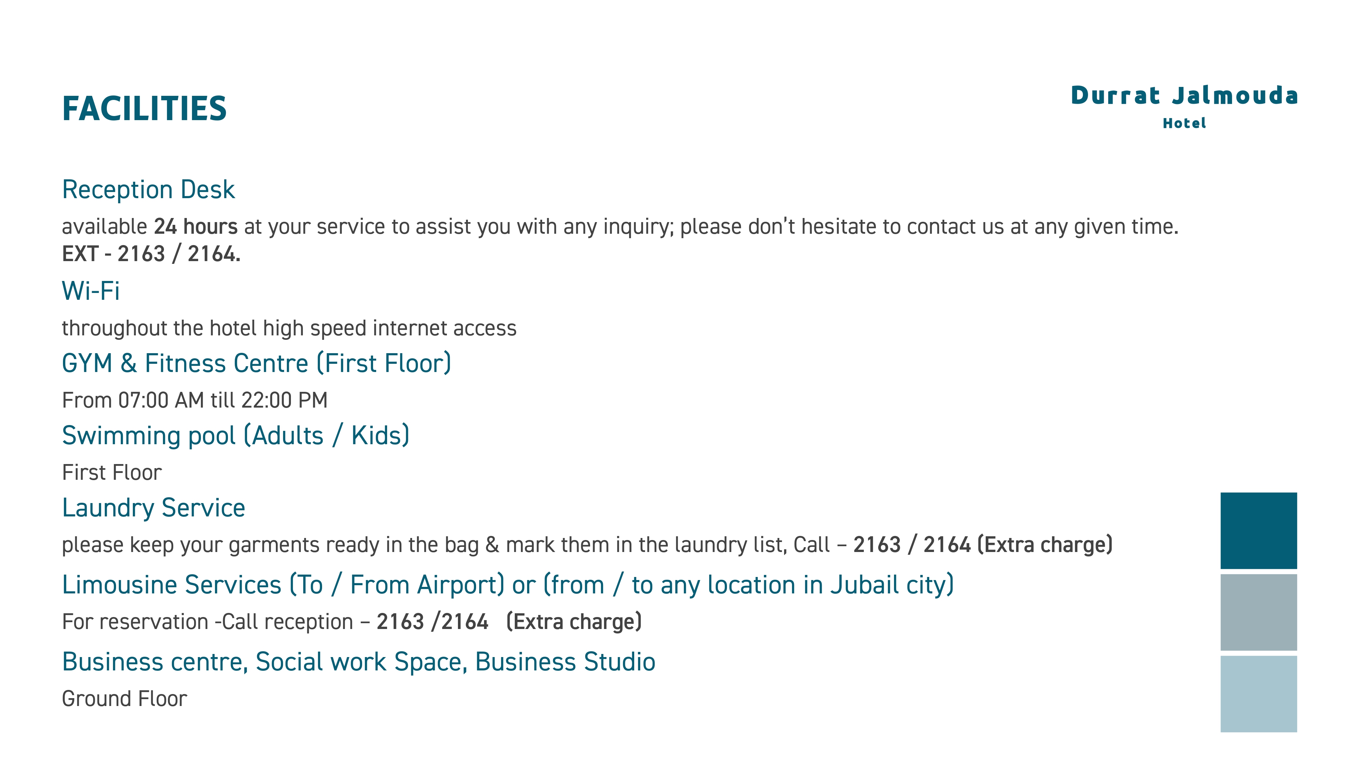Click the Limousine Services heading
The width and height of the screenshot is (1369, 770).
[508, 585]
